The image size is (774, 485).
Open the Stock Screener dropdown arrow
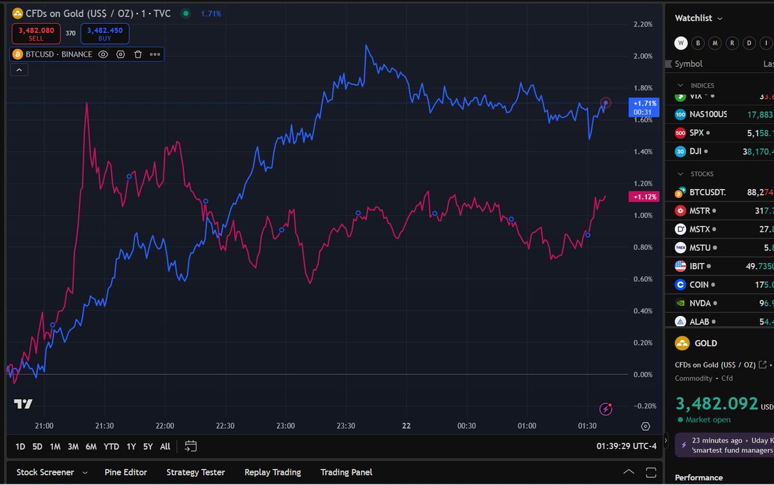pyautogui.click(x=84, y=473)
